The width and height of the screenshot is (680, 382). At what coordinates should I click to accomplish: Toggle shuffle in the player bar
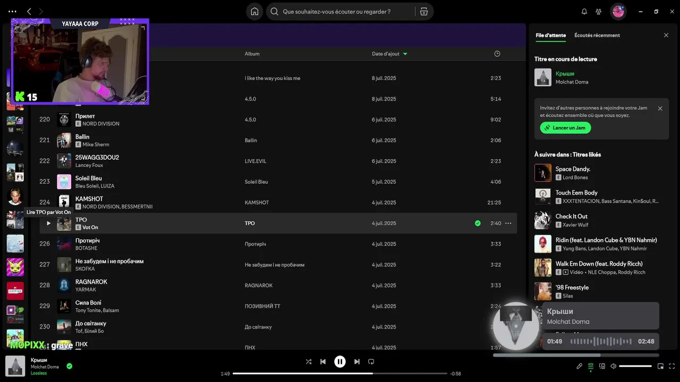tap(309, 362)
